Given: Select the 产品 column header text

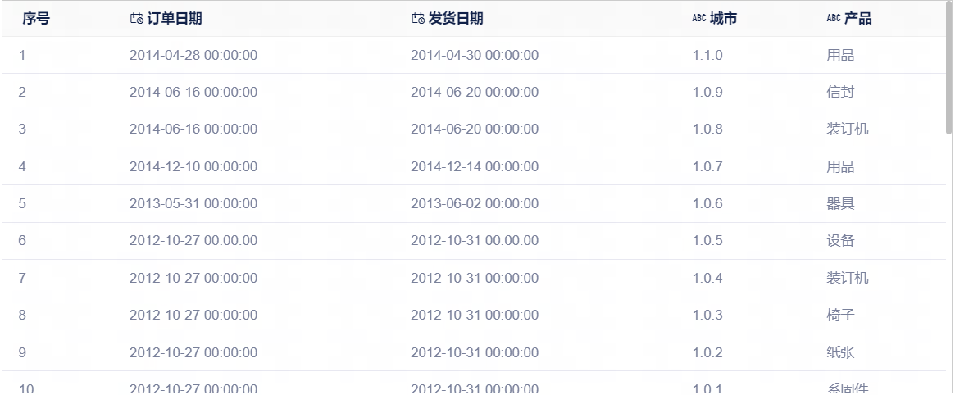Looking at the screenshot, I should 857,19.
